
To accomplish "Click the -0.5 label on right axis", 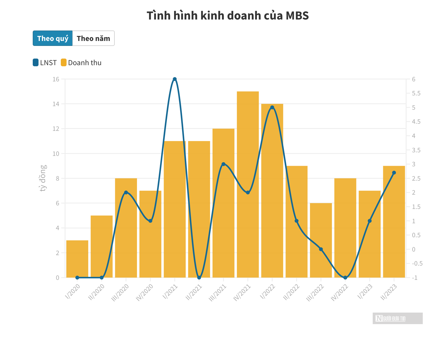I will click(417, 263).
